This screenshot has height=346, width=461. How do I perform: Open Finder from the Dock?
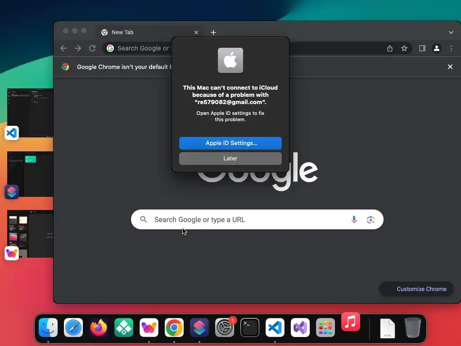[48, 328]
